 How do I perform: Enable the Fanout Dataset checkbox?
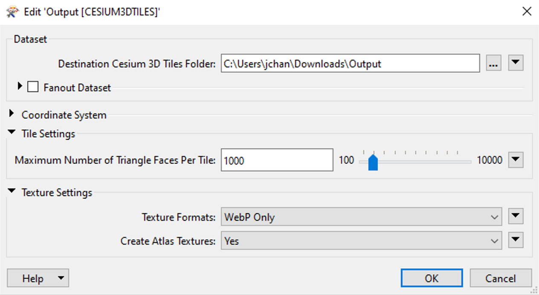click(x=33, y=87)
